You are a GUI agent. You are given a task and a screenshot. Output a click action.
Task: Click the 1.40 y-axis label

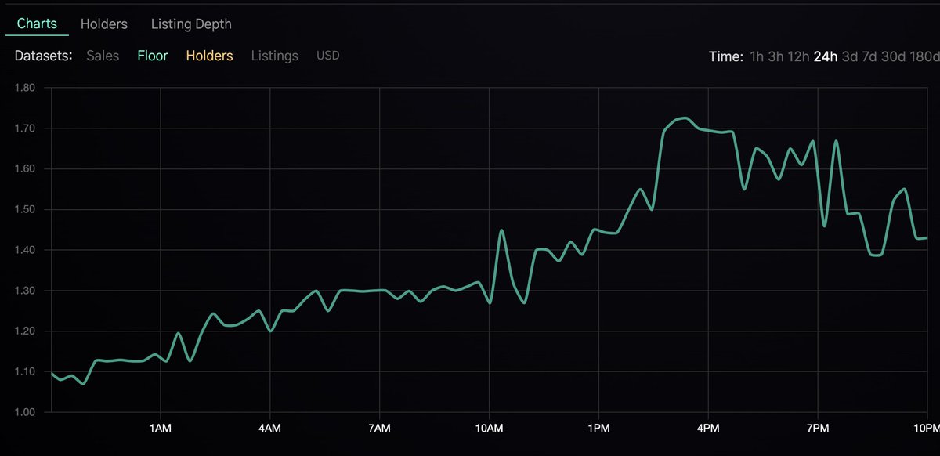(x=24, y=250)
